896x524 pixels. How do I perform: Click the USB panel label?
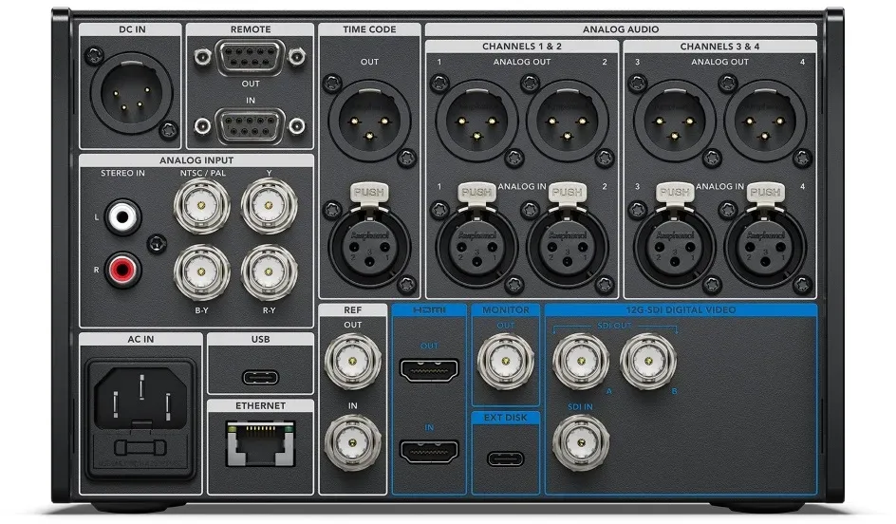click(x=261, y=339)
